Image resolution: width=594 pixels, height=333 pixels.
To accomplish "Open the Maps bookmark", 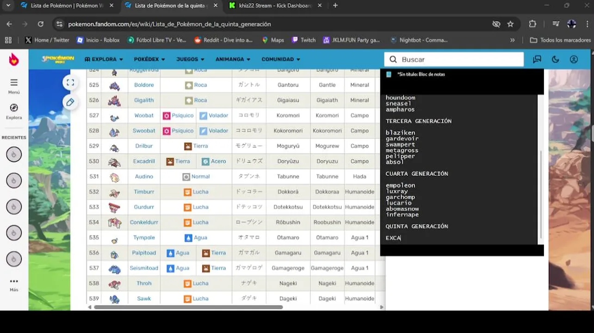I will (x=273, y=40).
